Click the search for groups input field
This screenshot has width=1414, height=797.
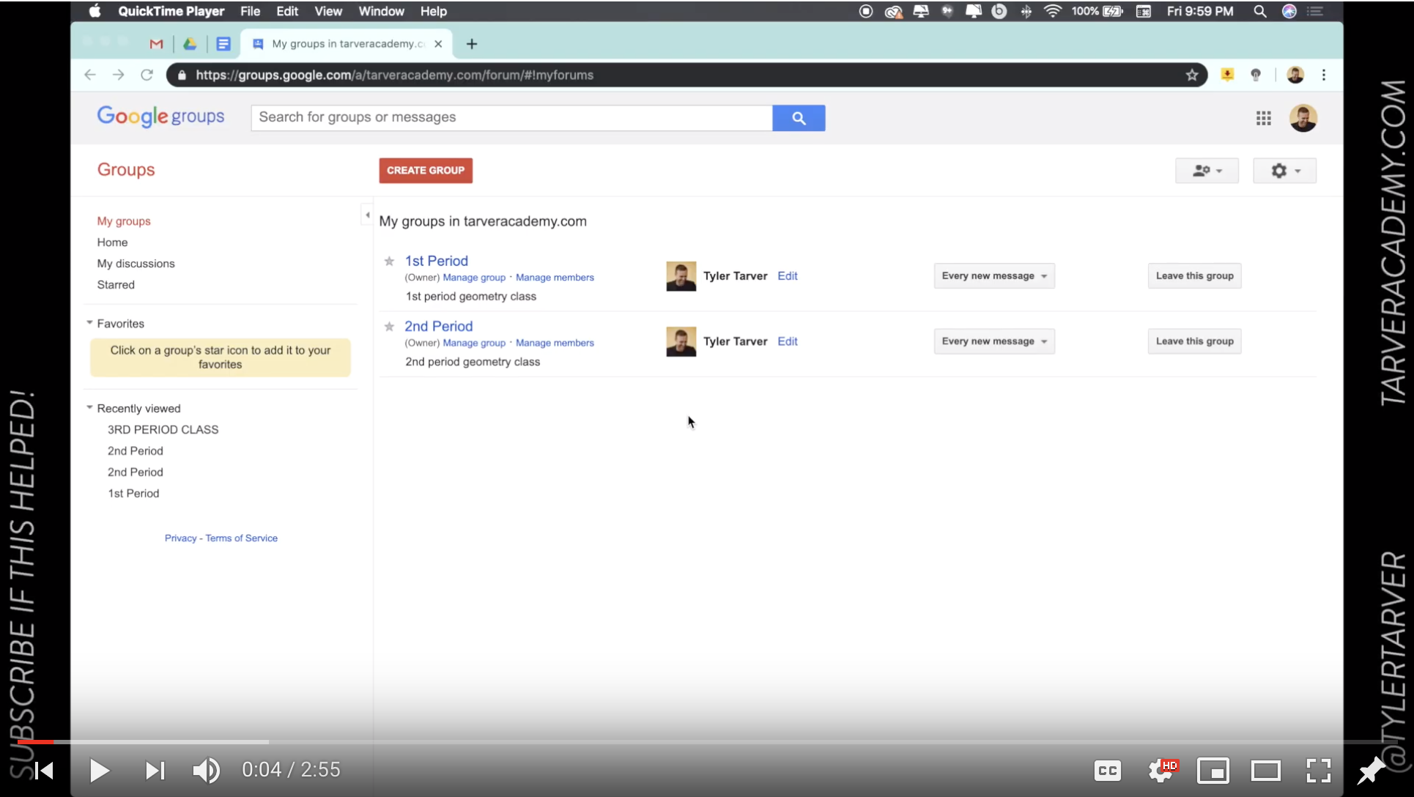tap(511, 118)
